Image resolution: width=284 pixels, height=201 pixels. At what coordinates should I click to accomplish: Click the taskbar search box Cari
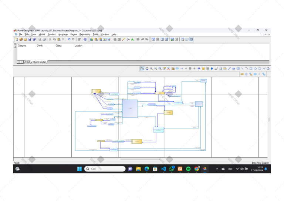click(x=105, y=169)
